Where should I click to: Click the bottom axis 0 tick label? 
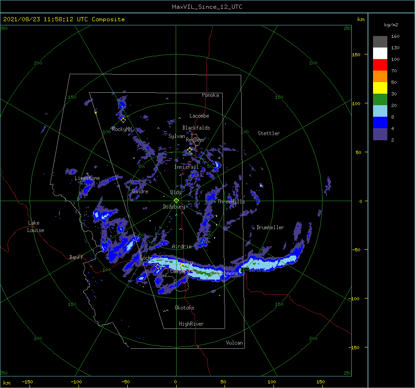175,382
